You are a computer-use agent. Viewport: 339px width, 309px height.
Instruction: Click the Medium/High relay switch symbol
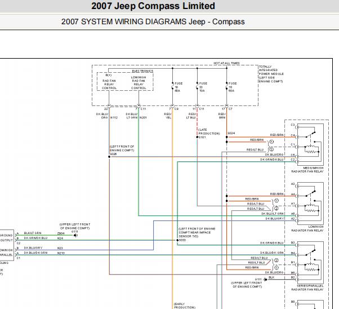pos(310,134)
